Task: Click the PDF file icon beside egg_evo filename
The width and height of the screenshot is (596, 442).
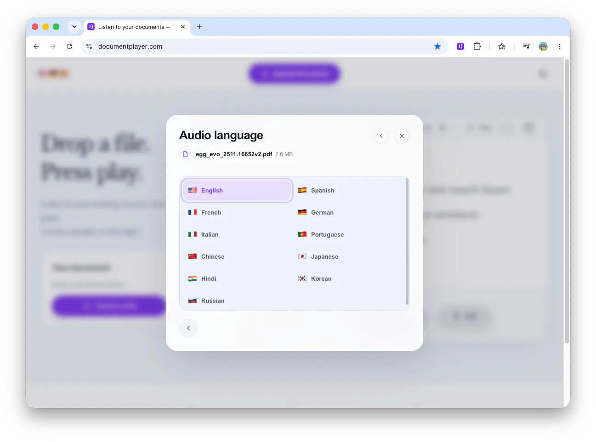Action: tap(186, 154)
